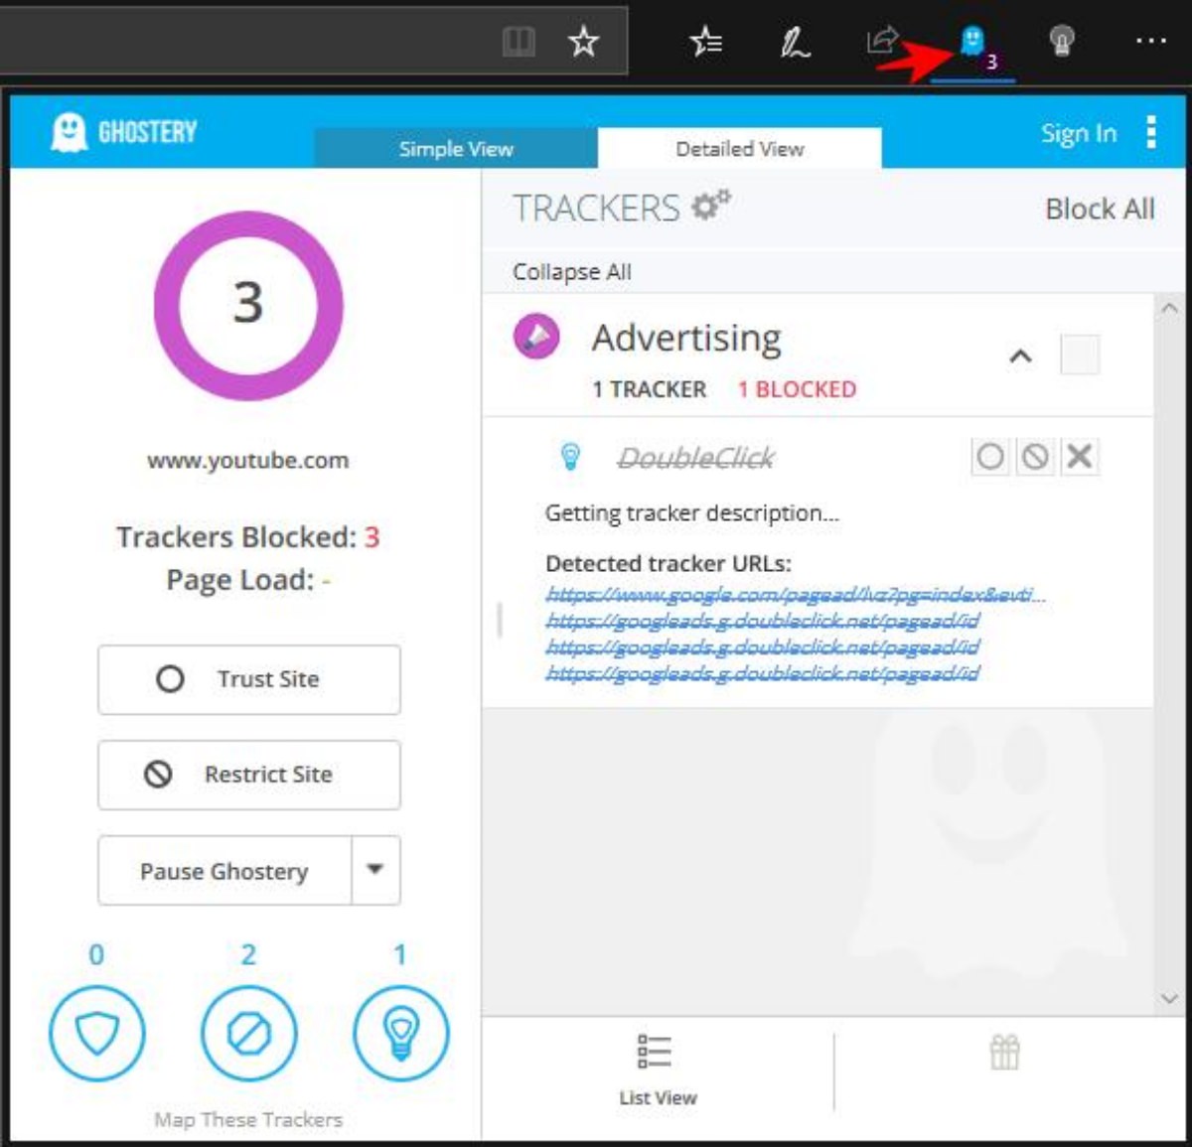Click the 1 TRACKER label
This screenshot has width=1192, height=1147.
click(x=650, y=389)
